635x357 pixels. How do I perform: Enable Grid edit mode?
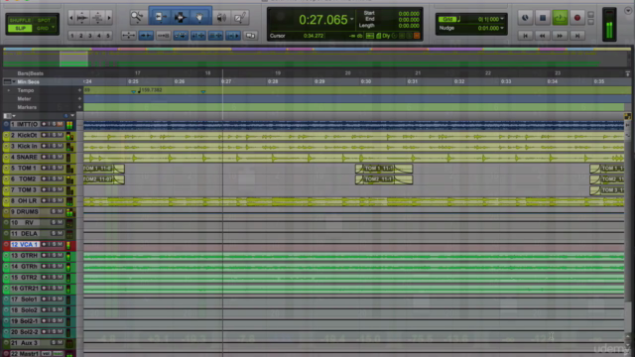42,29
